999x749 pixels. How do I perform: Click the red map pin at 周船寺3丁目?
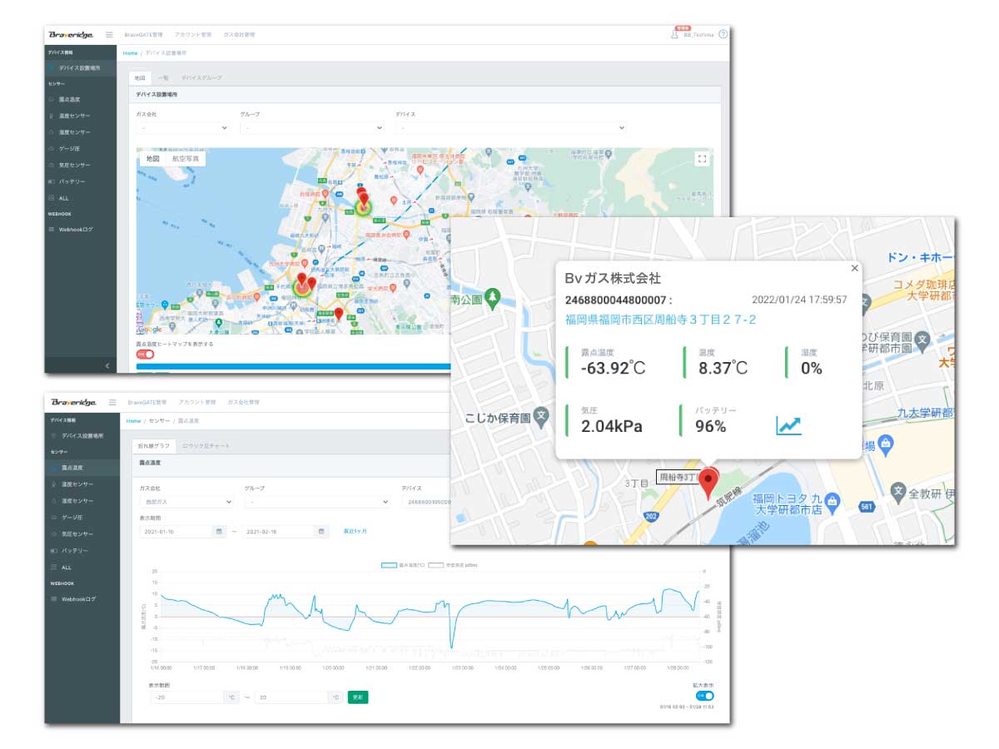[x=709, y=483]
